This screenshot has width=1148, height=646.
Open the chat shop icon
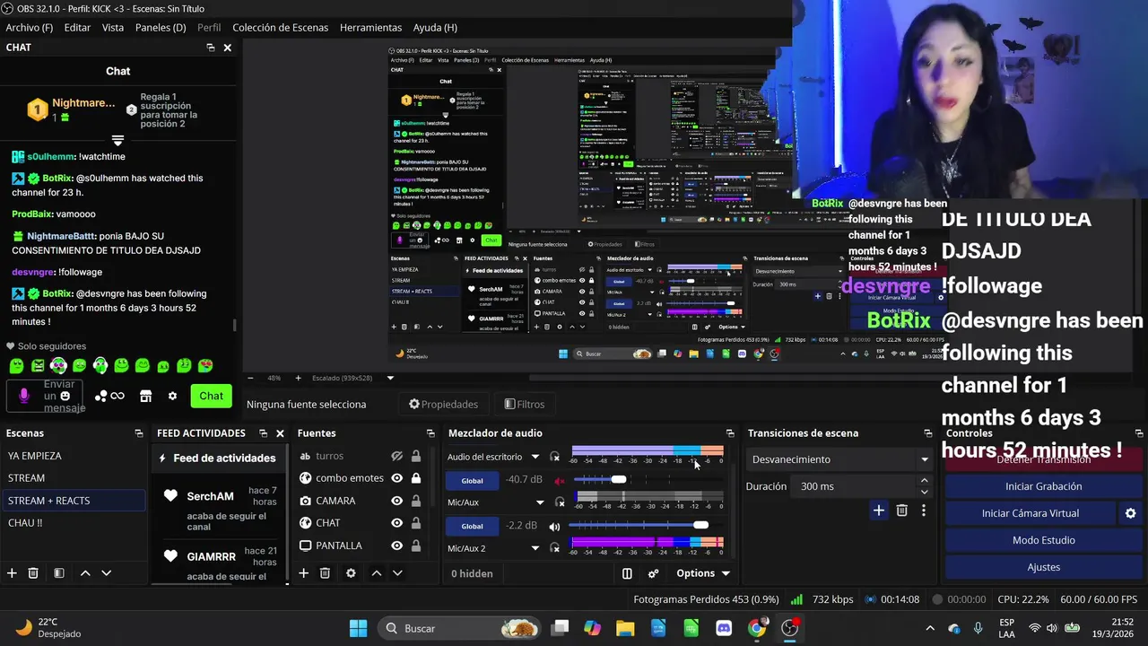pos(146,396)
